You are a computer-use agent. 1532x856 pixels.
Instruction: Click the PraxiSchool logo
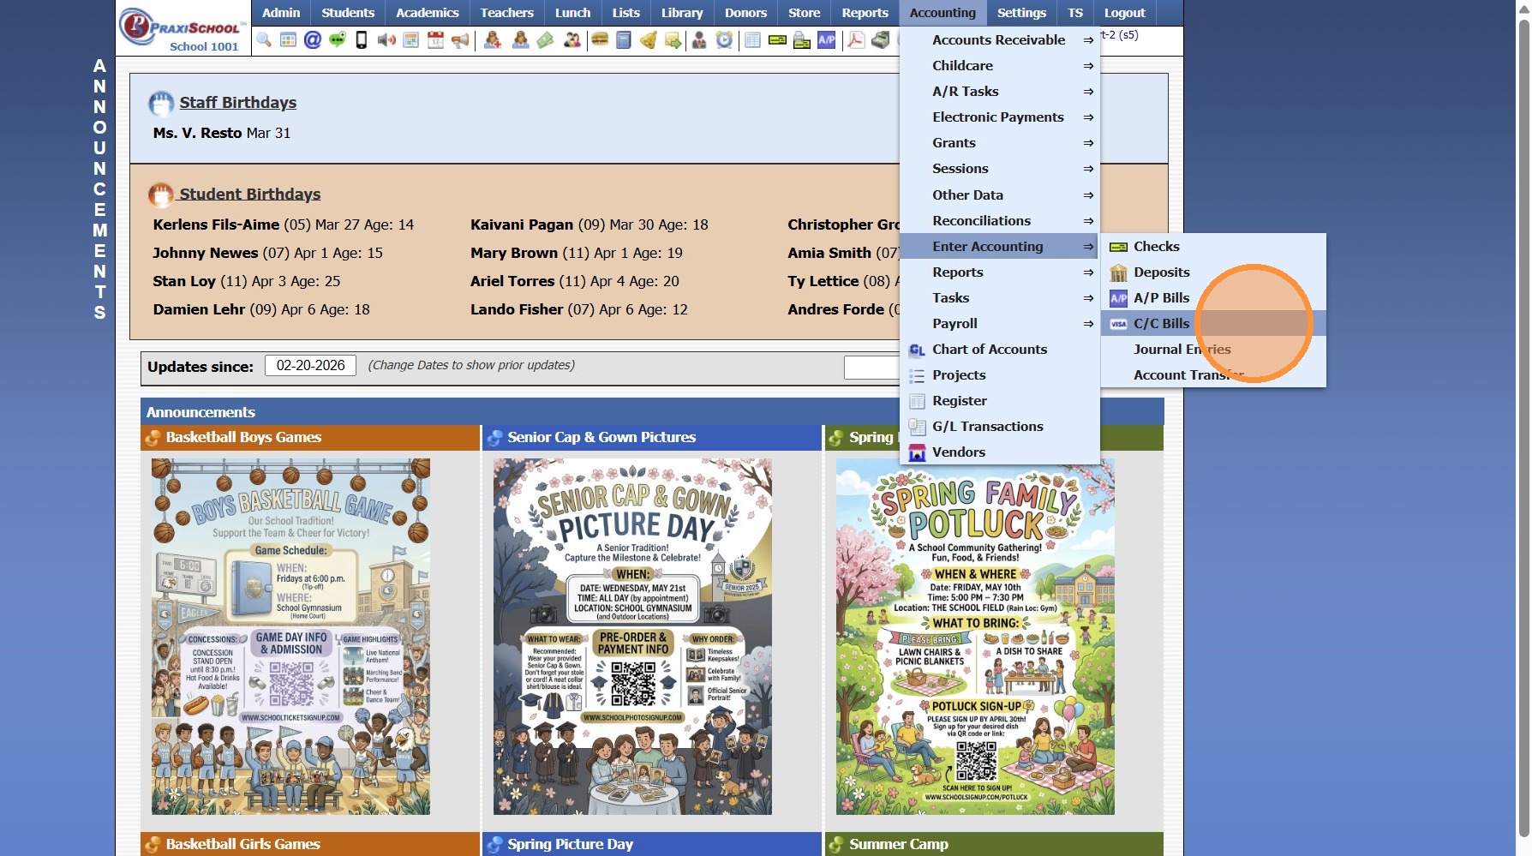click(x=183, y=28)
